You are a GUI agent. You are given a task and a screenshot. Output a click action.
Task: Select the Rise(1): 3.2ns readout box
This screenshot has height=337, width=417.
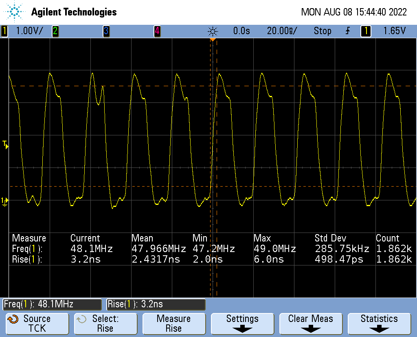click(156, 304)
